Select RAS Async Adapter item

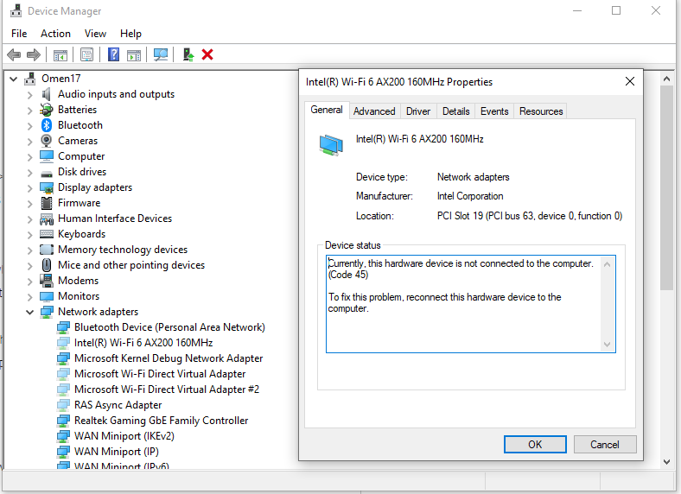[x=118, y=405]
